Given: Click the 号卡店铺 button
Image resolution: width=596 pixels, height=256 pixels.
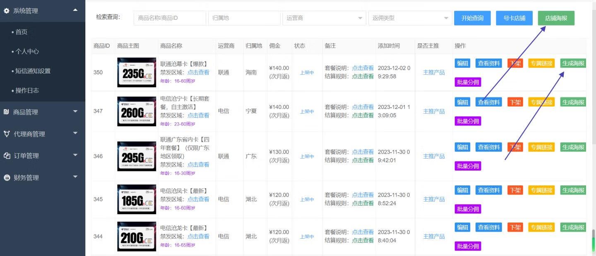Looking at the screenshot, I should point(514,18).
